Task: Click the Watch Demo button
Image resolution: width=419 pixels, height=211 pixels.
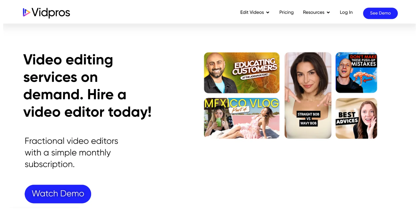Action: point(58,194)
